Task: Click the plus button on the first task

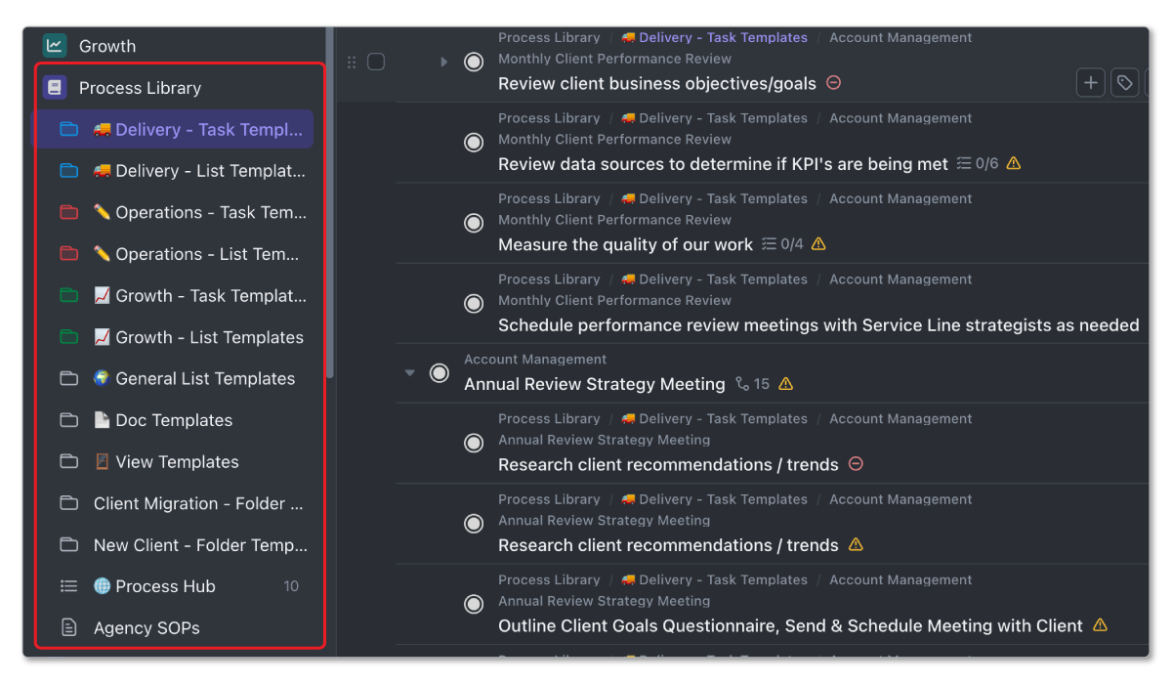Action: [x=1090, y=82]
